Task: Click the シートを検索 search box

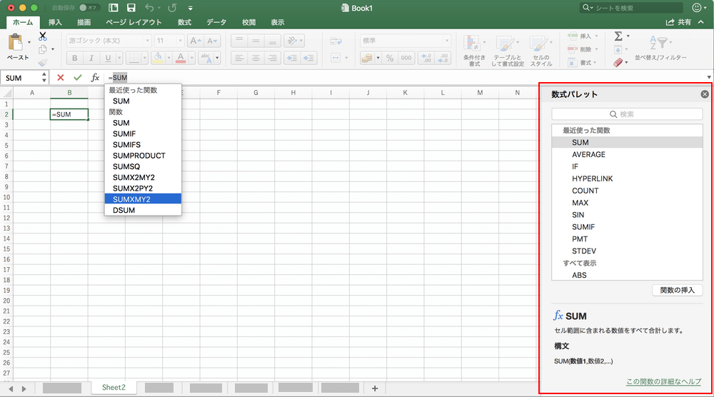Action: pos(632,8)
